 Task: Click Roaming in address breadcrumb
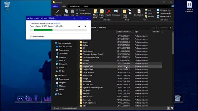click(102, 27)
